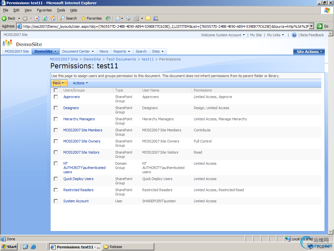The width and height of the screenshot is (334, 251).
Task: Go to the browser Home icon
Action: 53,18
